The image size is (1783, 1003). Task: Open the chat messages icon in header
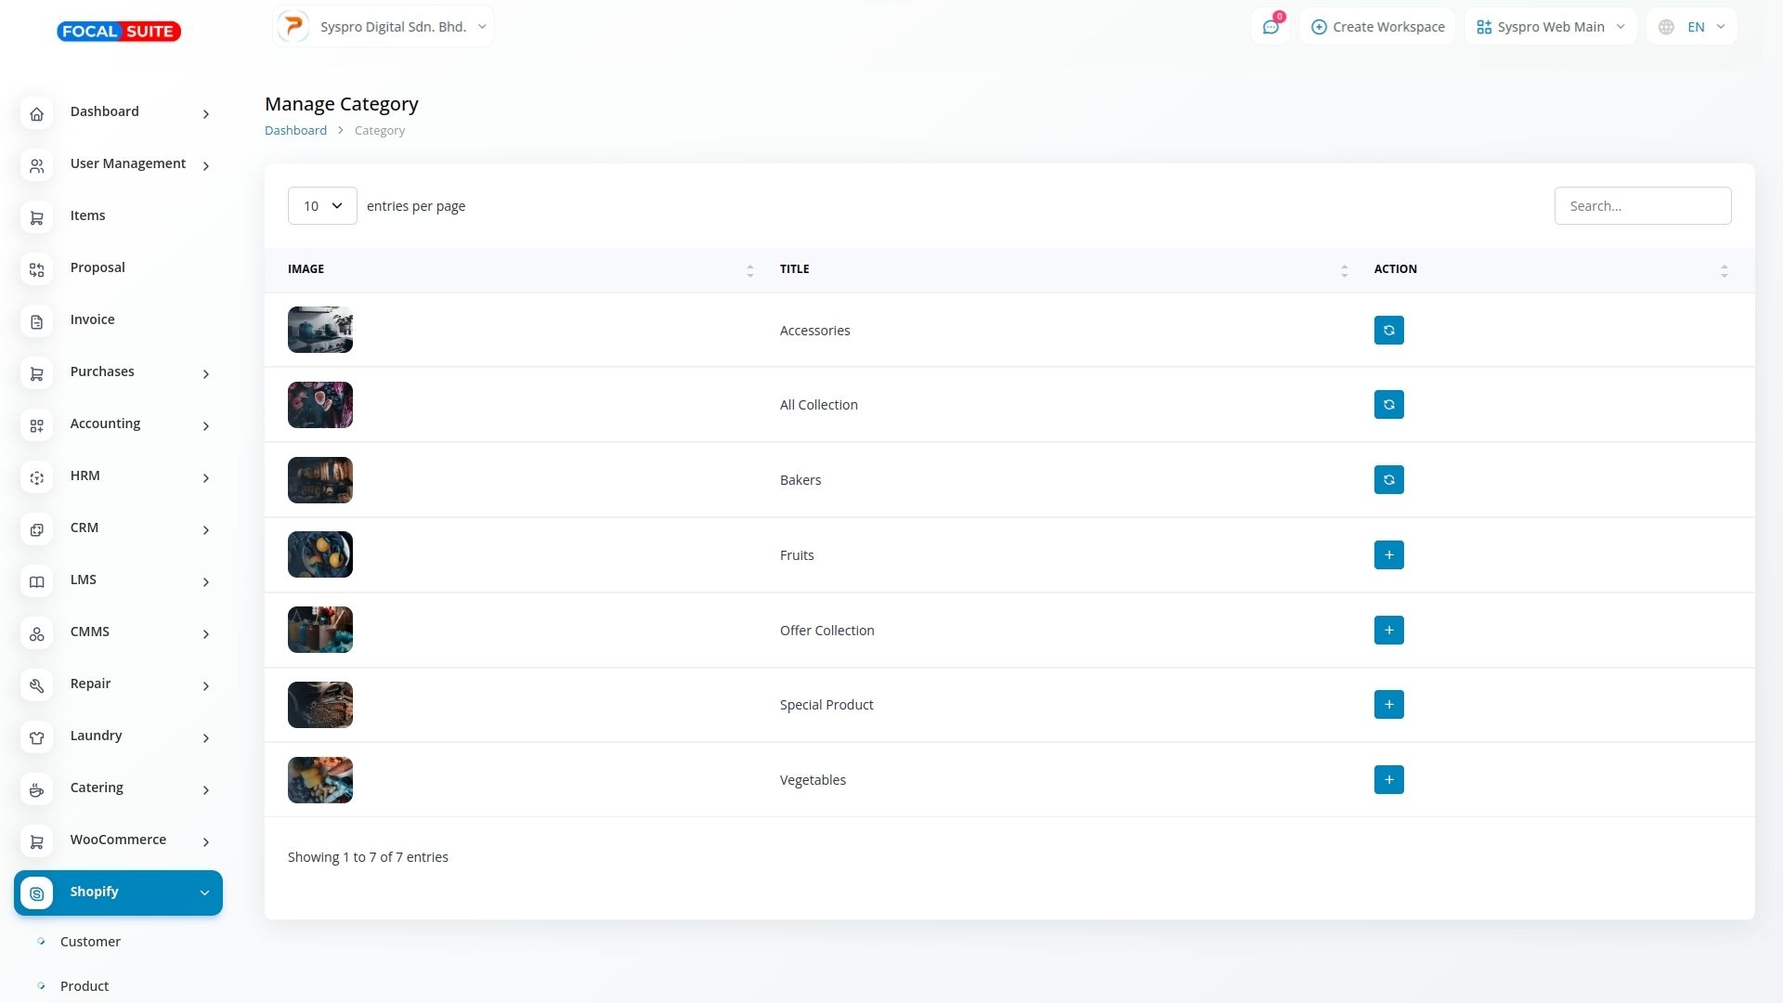click(1270, 27)
